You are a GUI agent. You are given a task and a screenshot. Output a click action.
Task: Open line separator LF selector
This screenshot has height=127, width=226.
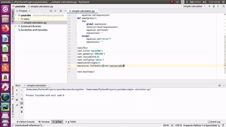[172, 126]
